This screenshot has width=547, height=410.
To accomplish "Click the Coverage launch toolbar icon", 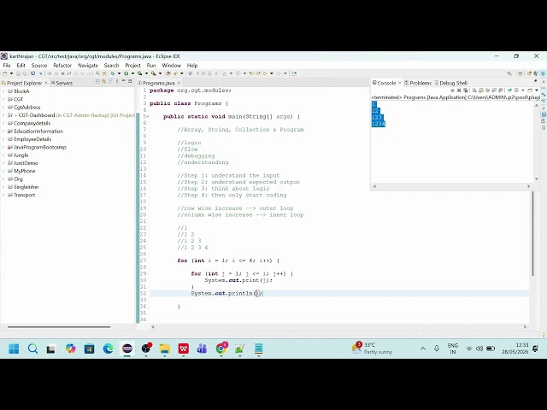I will pyautogui.click(x=139, y=73).
